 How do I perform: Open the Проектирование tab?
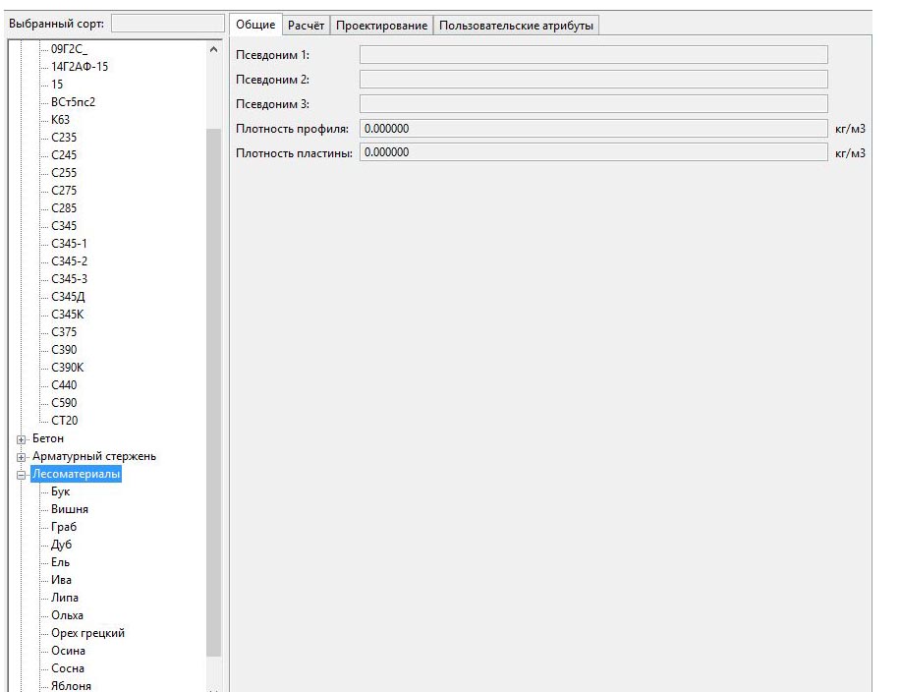click(x=382, y=26)
